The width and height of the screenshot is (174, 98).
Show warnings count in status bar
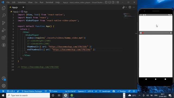pos(13,91)
